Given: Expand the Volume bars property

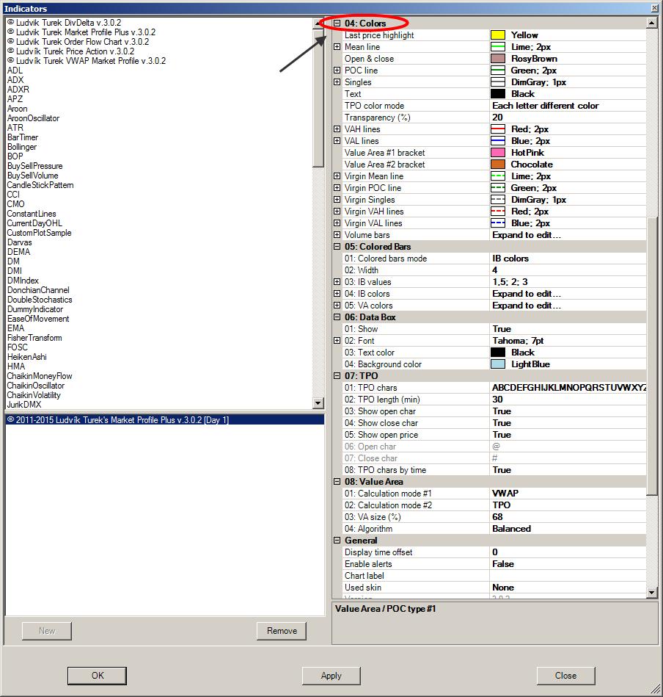Looking at the screenshot, I should click(x=337, y=235).
